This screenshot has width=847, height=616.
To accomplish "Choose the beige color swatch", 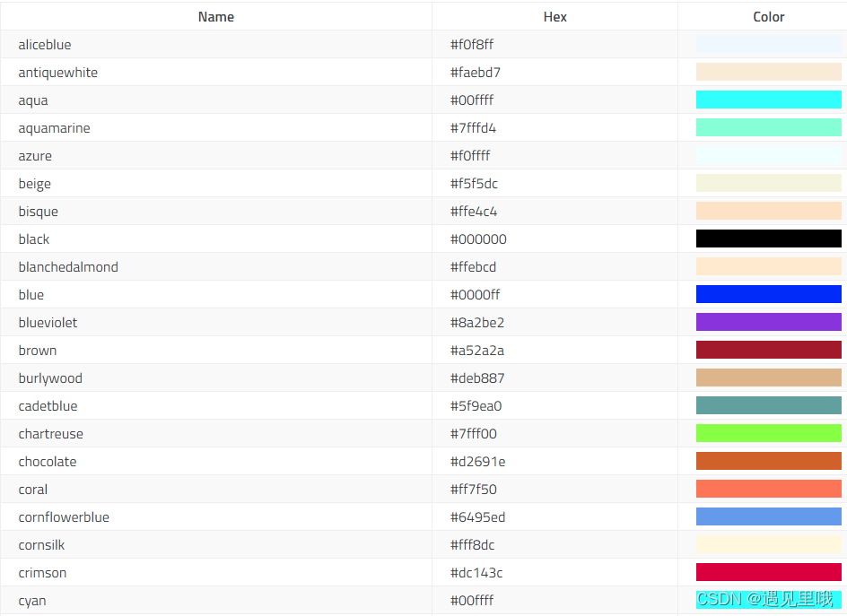I will (x=769, y=183).
